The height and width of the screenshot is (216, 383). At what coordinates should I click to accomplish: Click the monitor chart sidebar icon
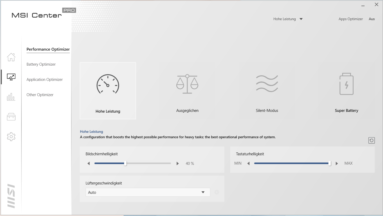pos(11,77)
